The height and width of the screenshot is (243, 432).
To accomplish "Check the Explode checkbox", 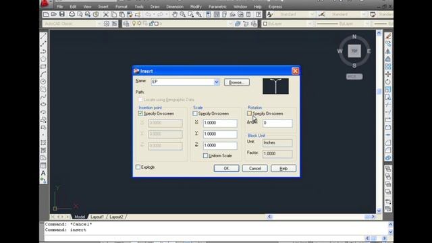I will (138, 167).
